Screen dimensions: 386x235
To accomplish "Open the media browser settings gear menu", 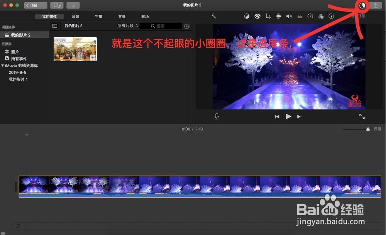I will pos(187,26).
